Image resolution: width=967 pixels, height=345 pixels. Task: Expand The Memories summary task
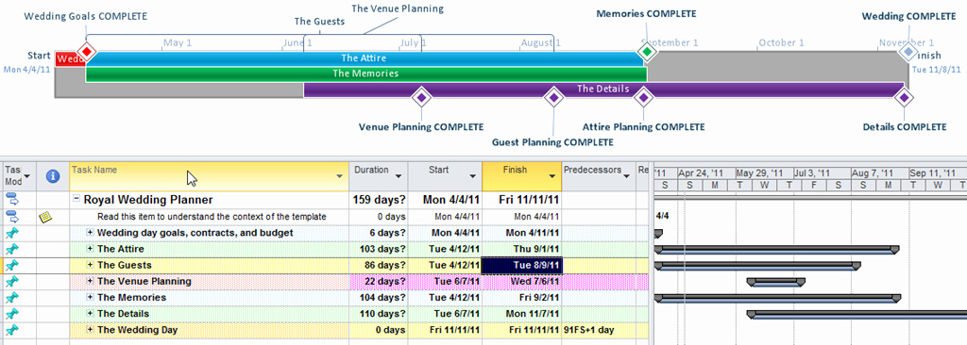click(90, 297)
